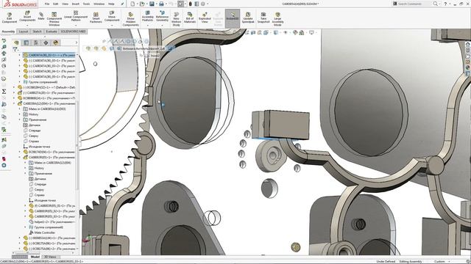This screenshot has height=264, width=471.
Task: Open Reference Geometry dropdown arrow
Action: click(x=162, y=25)
